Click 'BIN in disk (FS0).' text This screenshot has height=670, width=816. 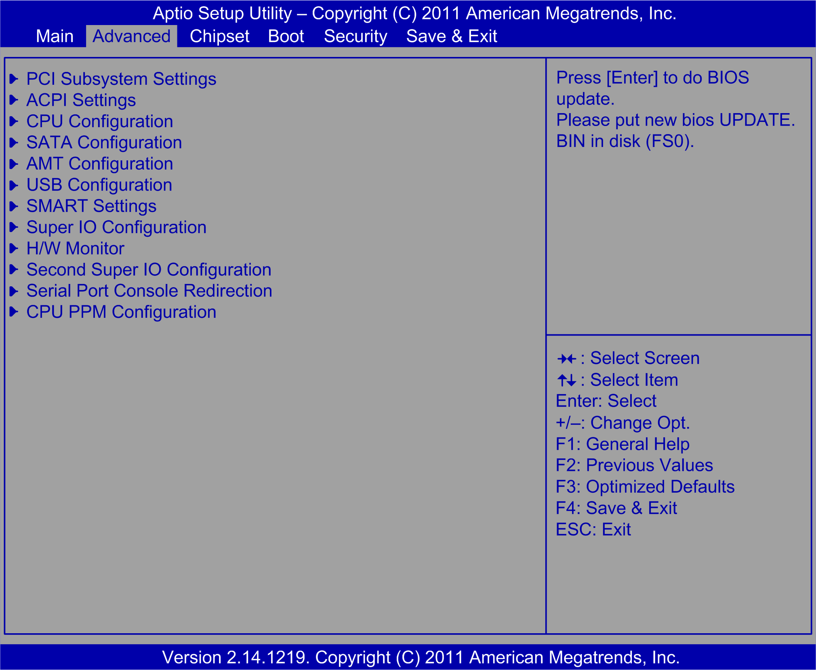click(625, 141)
